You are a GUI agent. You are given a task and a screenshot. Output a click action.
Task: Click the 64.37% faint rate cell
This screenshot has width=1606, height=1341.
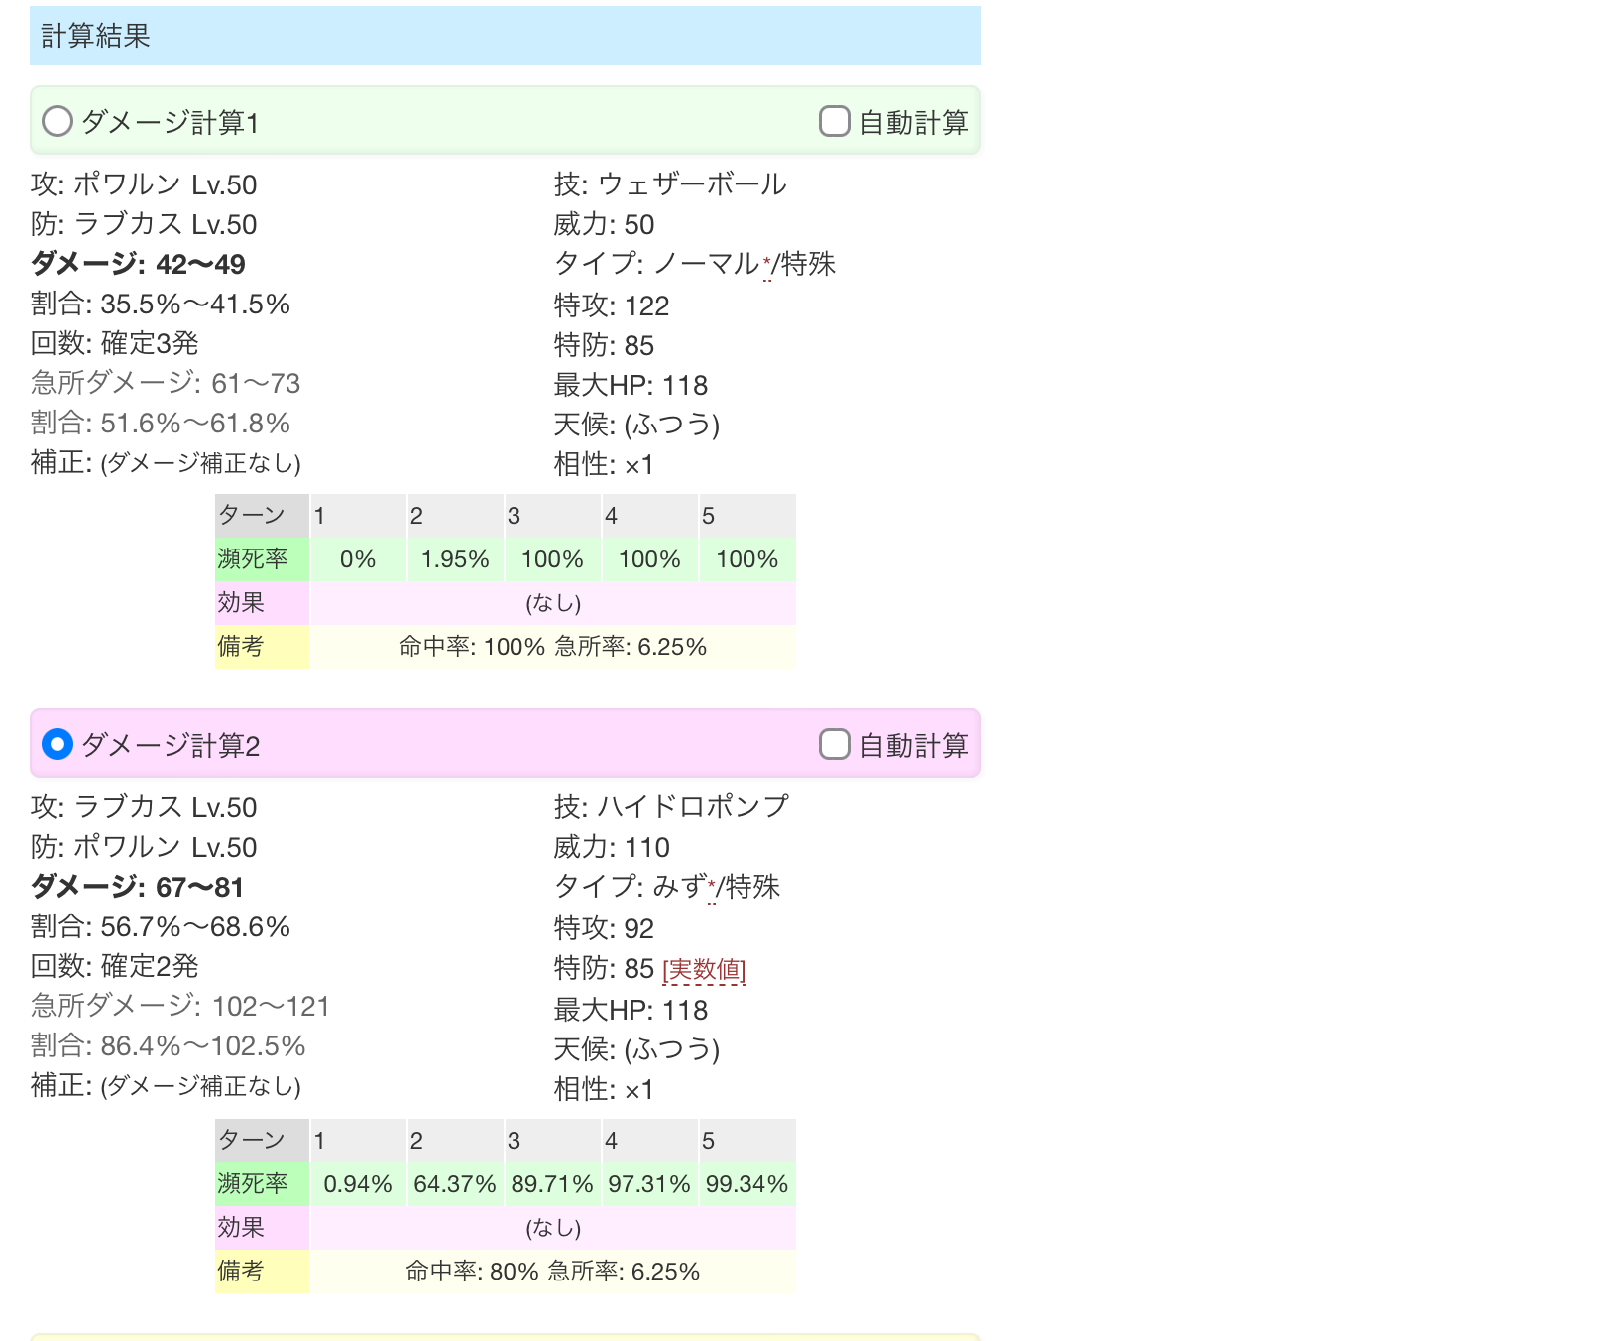click(455, 1184)
